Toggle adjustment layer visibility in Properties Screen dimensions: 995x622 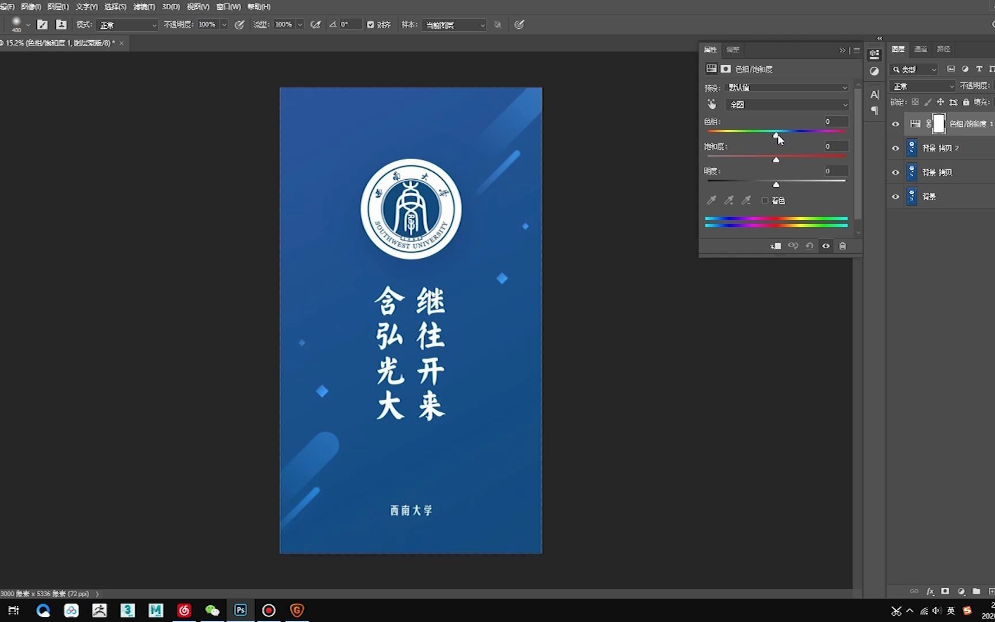tap(826, 246)
